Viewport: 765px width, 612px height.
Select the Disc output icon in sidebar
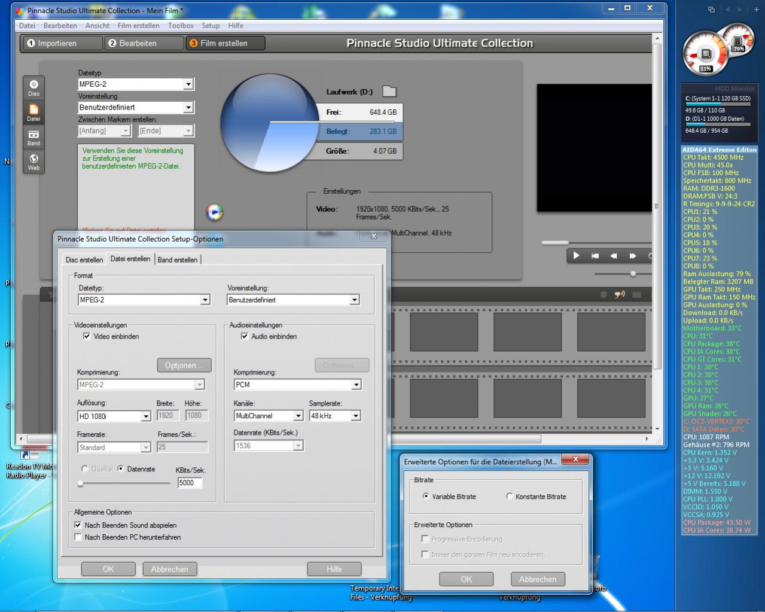click(x=33, y=87)
